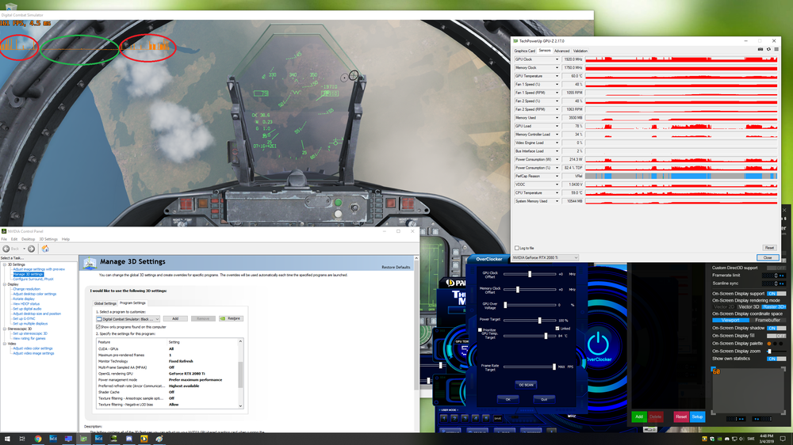
Task: Toggle Show own statistics switch
Action: (x=776, y=359)
